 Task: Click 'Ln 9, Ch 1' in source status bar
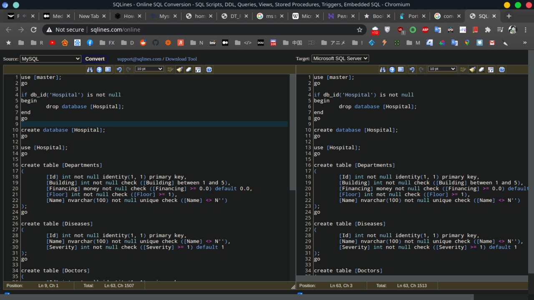tap(48, 286)
